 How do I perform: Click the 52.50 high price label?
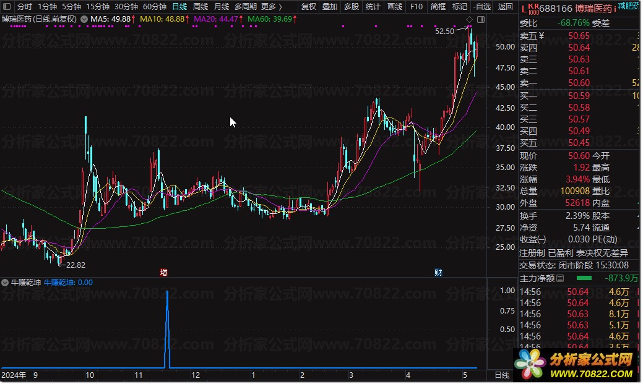(444, 31)
